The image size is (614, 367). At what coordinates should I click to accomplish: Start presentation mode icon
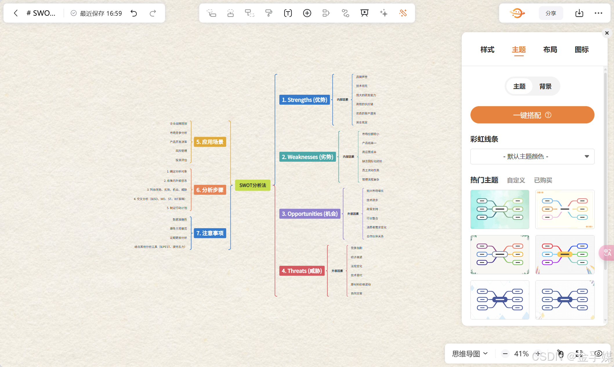coord(364,13)
